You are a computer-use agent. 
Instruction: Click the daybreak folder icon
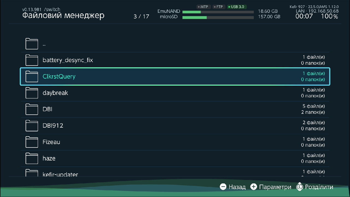coord(32,93)
